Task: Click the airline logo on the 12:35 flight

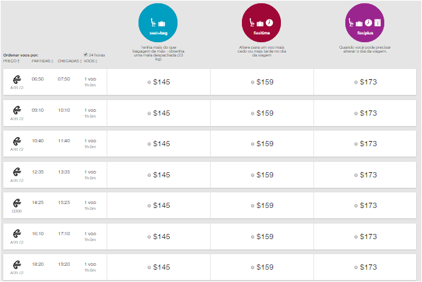Action: pyautogui.click(x=17, y=172)
